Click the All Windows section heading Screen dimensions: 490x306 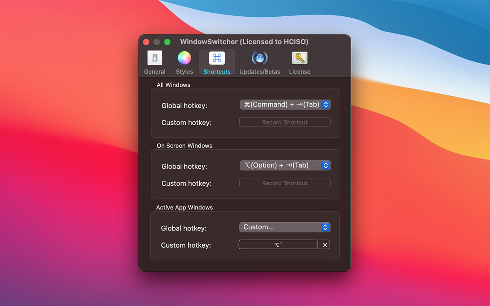click(174, 85)
